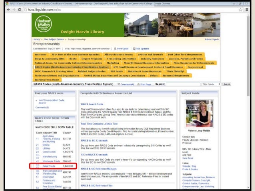Click the Search button beside guide dropdown
This screenshot has height=191, width=255.
coord(227,84)
